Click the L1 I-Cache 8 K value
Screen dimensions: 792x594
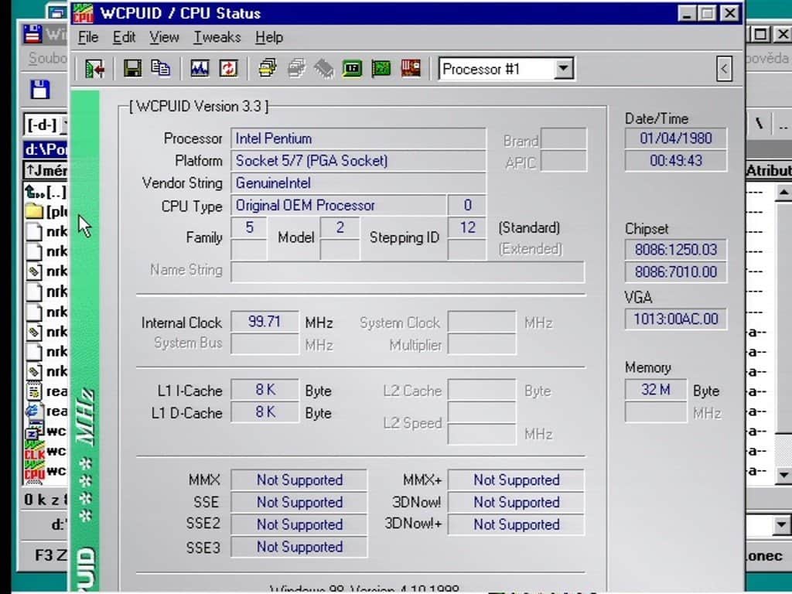coord(265,390)
